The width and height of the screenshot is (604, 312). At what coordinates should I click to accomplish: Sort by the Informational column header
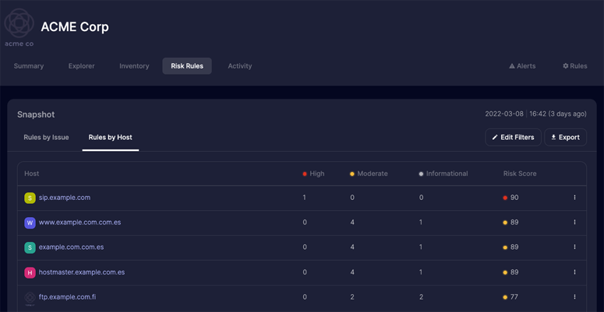(443, 174)
